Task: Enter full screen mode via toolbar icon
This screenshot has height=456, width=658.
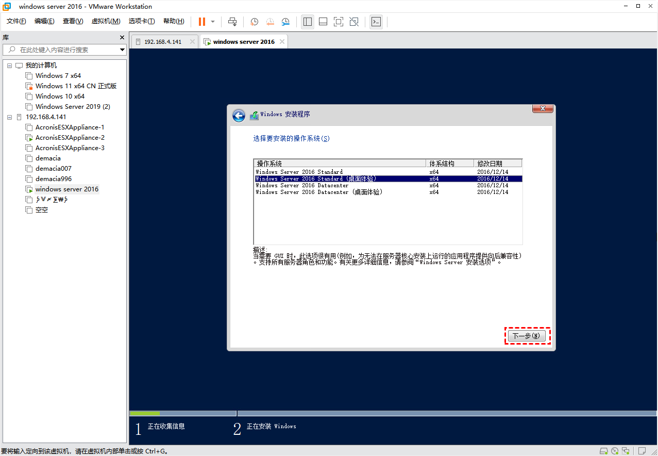Action: 338,22
